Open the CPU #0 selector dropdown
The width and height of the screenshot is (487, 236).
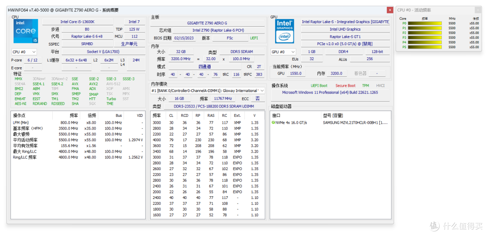[24, 52]
